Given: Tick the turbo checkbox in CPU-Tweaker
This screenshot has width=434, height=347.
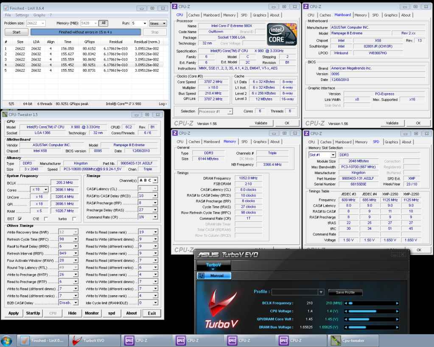Looking at the screenshot, I should 74,219.
